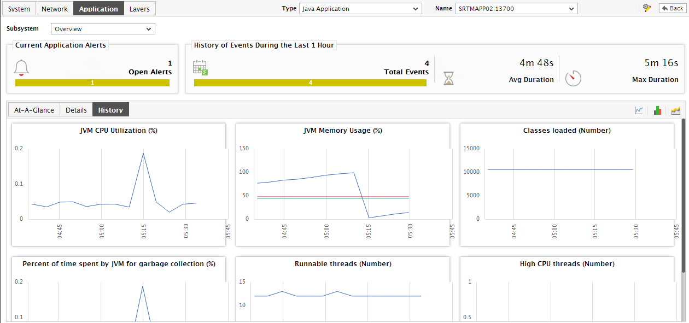Click the Subsystem label
The width and height of the screenshot is (689, 323).
[23, 28]
